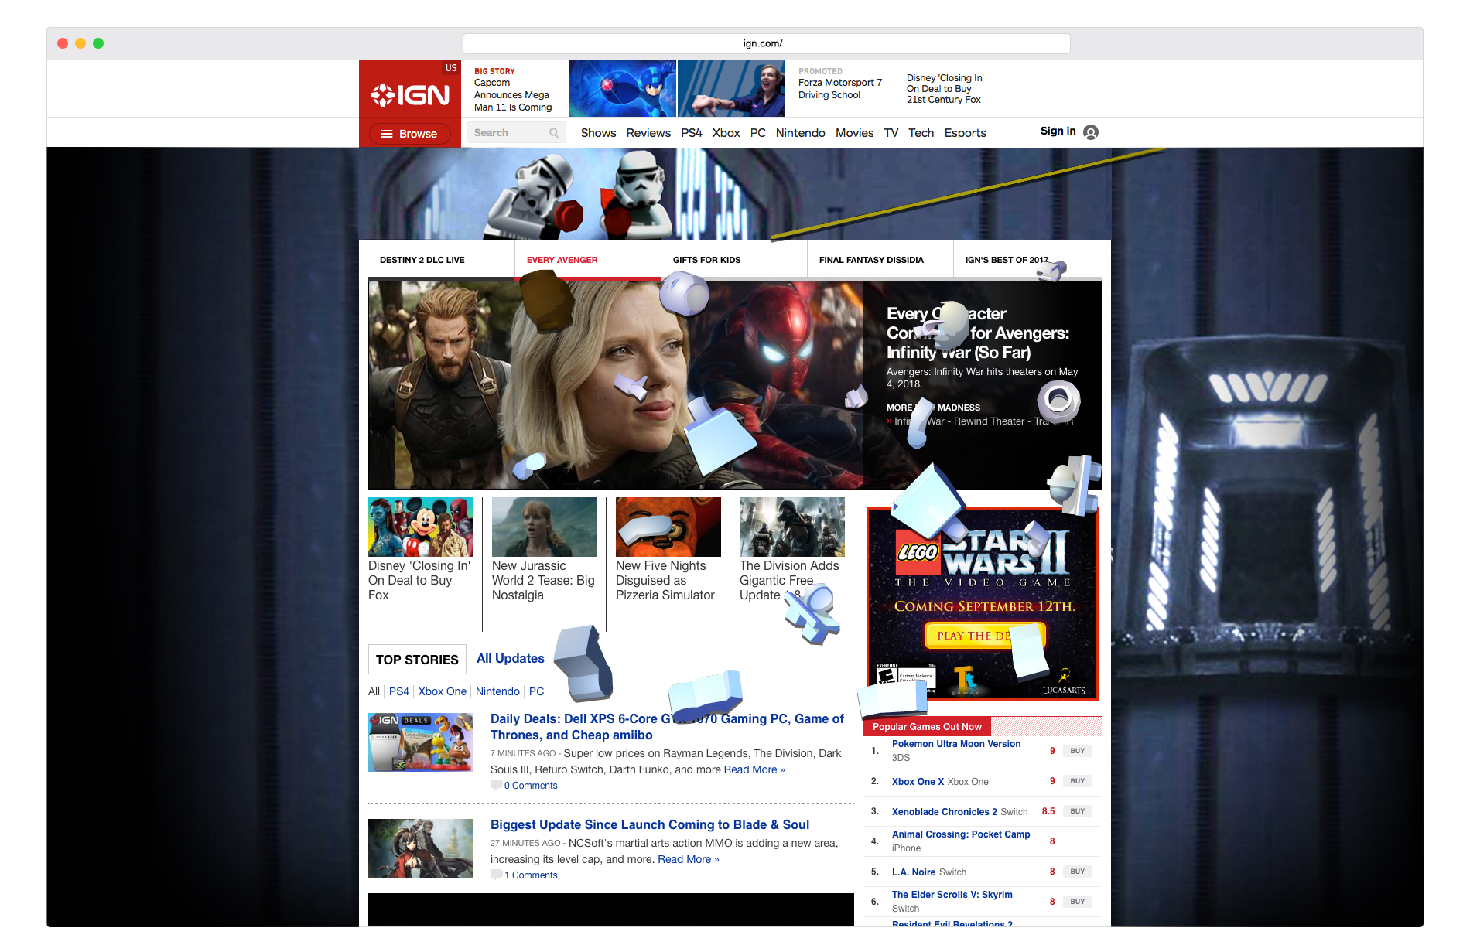Image resolution: width=1470 pixels, height=945 pixels.
Task: Click the IGN Deals article thumbnail
Action: [x=421, y=742]
